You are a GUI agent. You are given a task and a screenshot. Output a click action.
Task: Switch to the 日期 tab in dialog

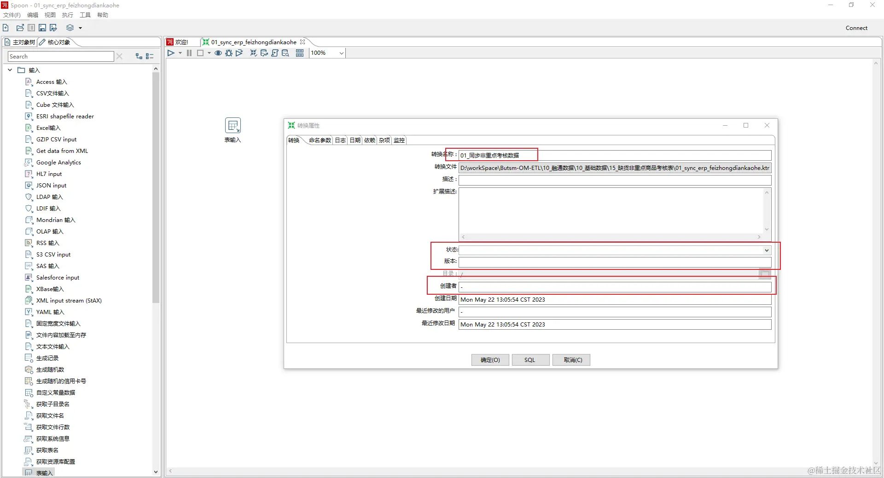[355, 140]
